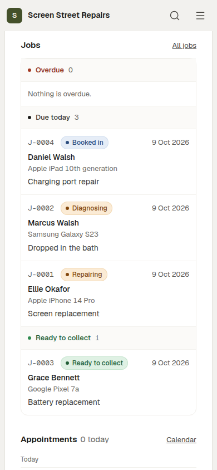Click the Screen Street Repairs title

(x=69, y=15)
